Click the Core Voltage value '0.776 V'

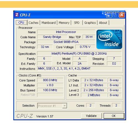(x=85, y=47)
